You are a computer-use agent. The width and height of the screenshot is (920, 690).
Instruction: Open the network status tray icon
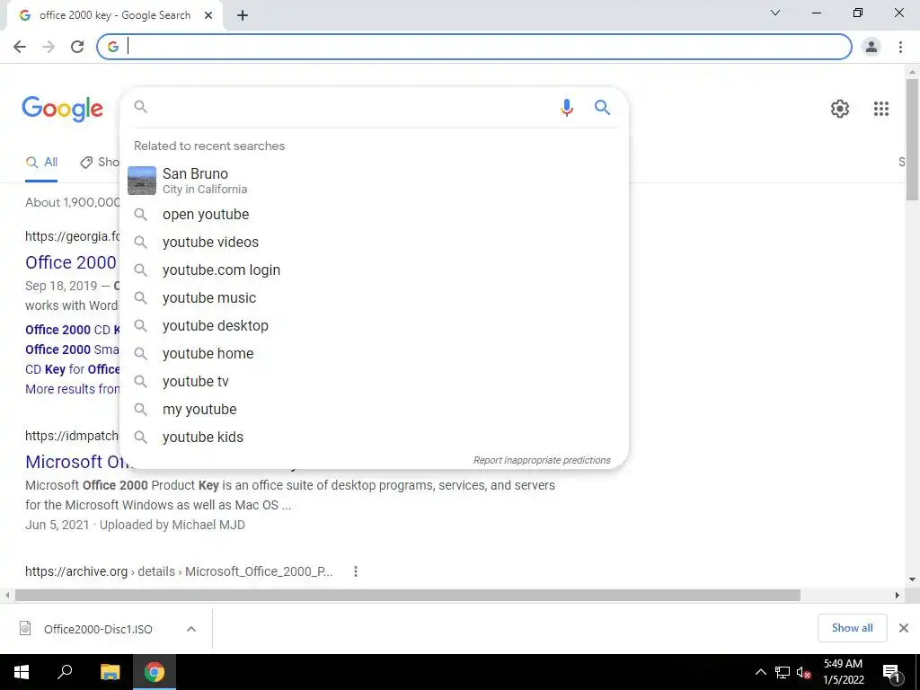click(783, 672)
